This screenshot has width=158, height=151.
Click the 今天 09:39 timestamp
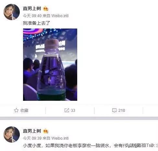[x=32, y=138]
